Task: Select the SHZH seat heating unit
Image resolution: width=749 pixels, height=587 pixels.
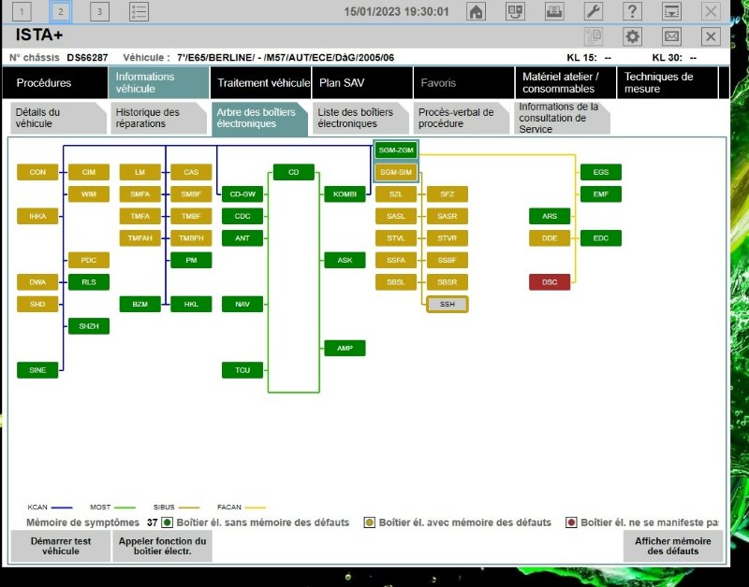Action: coord(88,326)
